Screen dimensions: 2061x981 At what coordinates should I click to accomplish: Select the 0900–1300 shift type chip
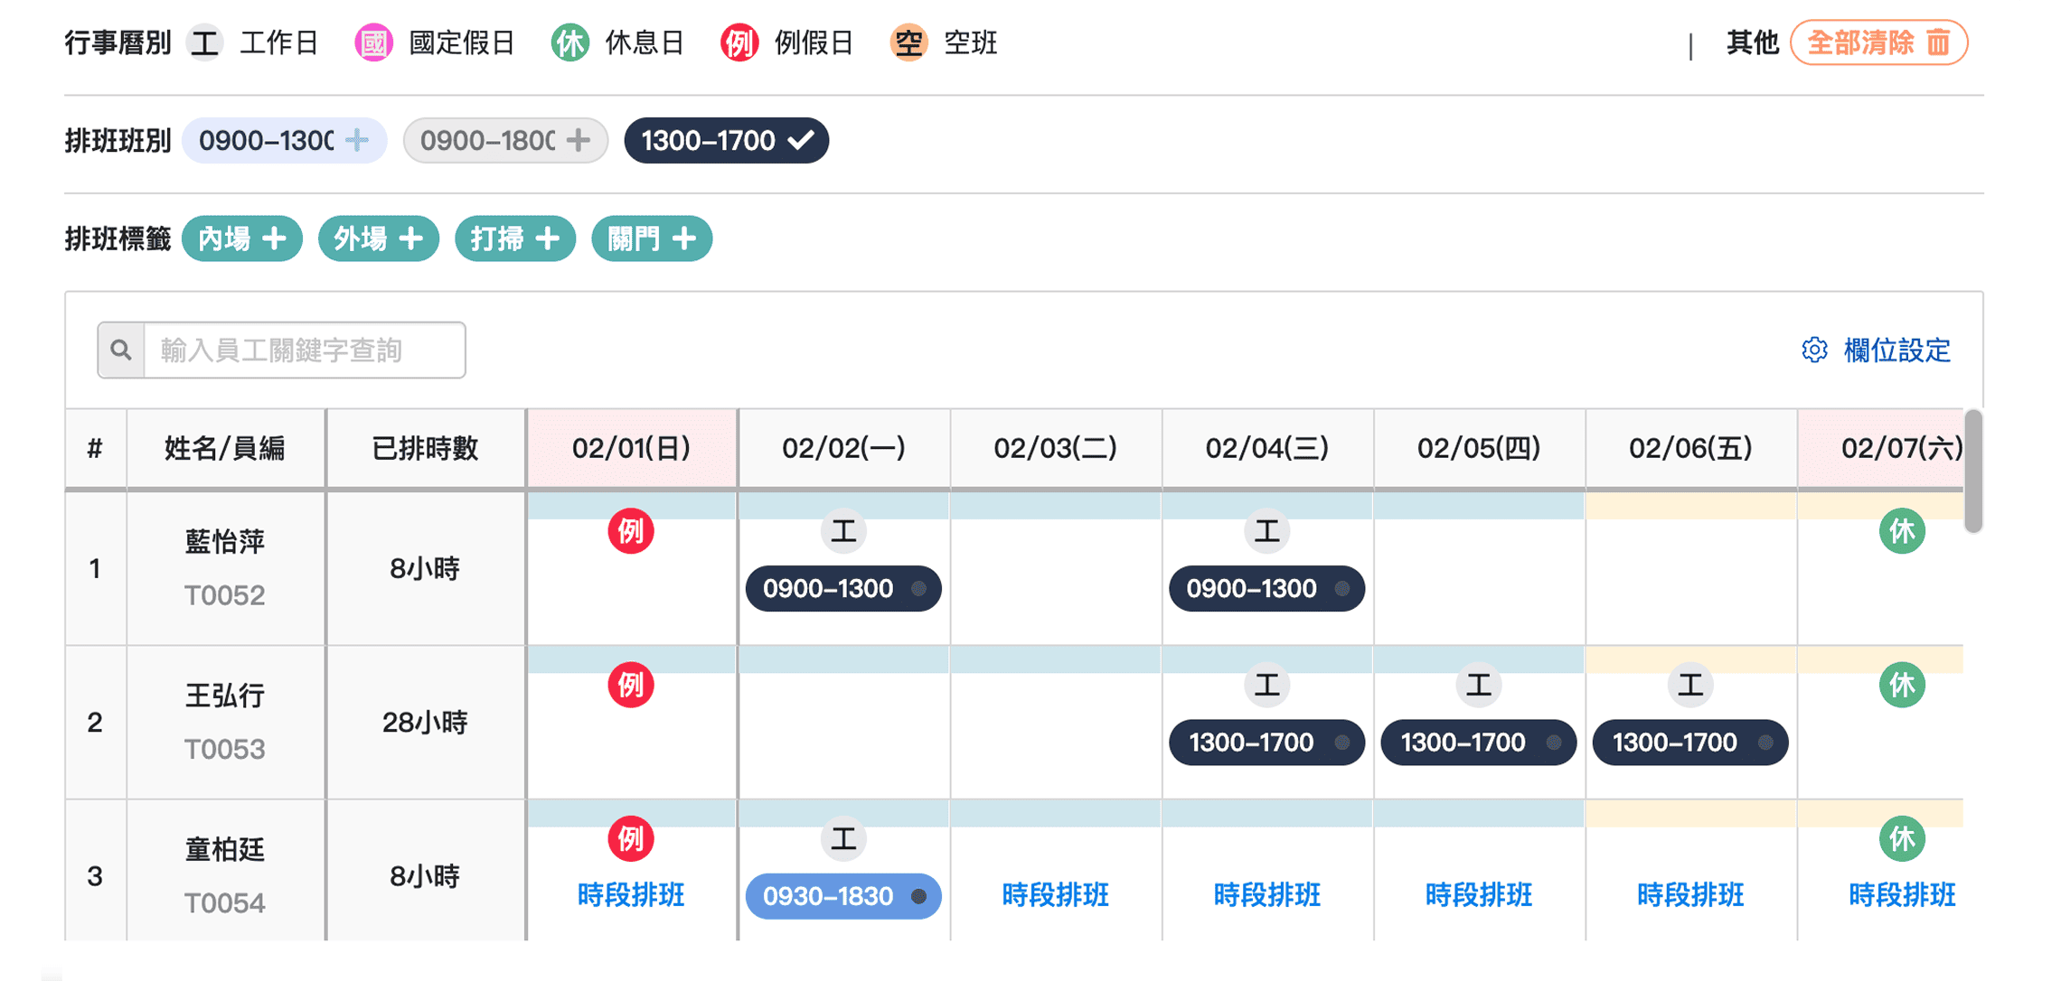point(284,141)
